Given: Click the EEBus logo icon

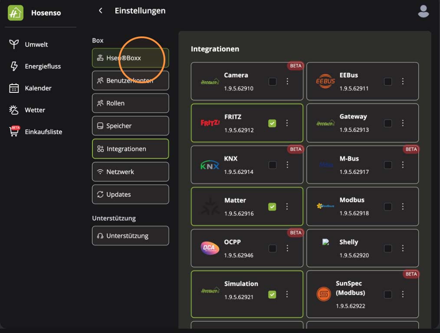Looking at the screenshot, I should (325, 81).
